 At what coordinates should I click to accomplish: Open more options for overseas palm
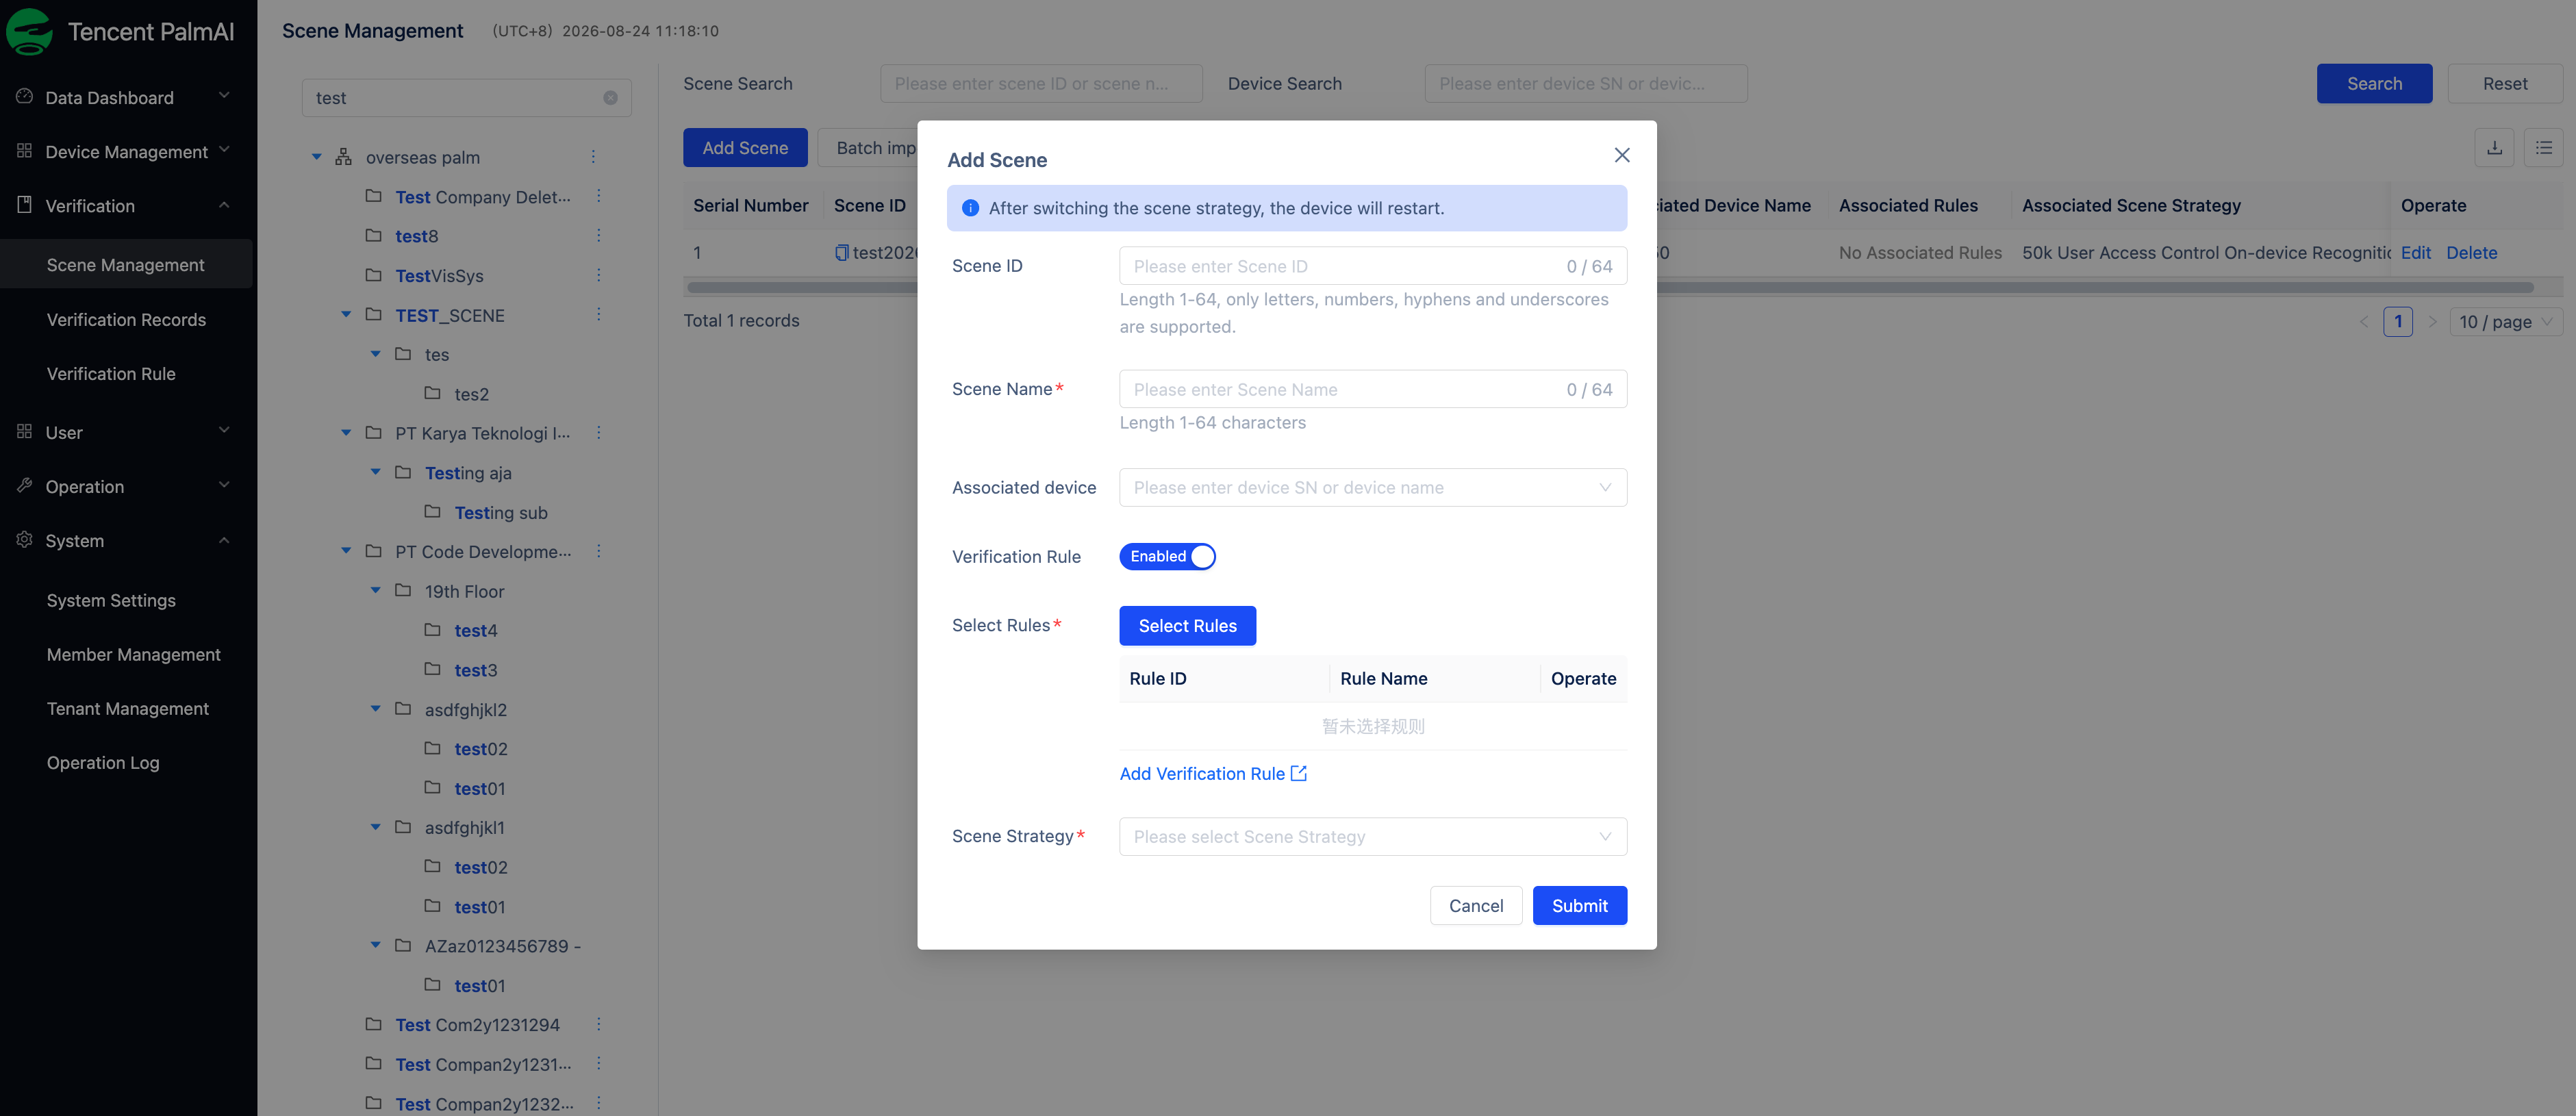tap(593, 157)
